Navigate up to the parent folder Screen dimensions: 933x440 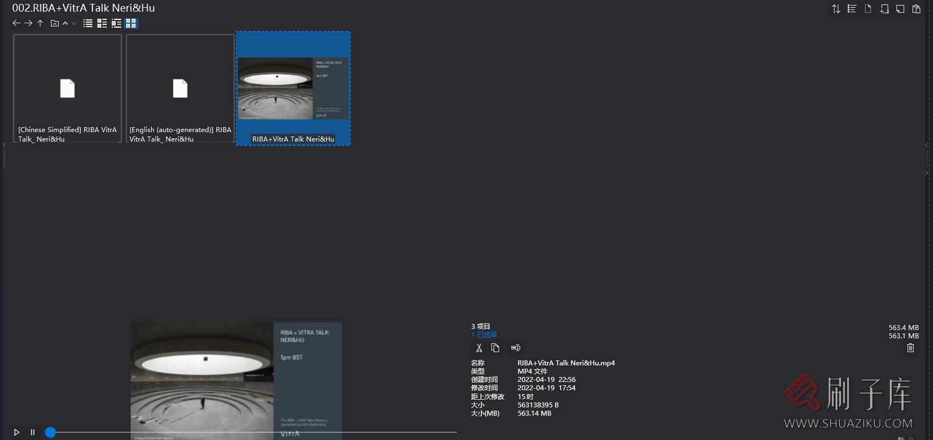click(40, 23)
